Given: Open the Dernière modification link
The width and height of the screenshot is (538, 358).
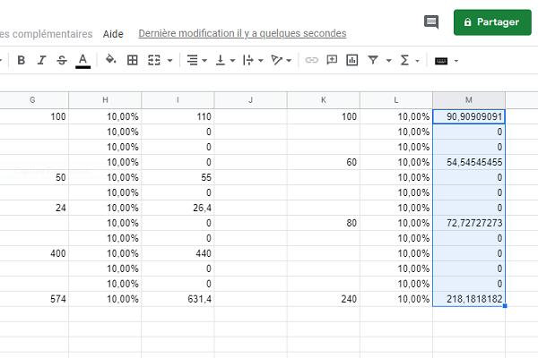Looking at the screenshot, I should point(242,34).
